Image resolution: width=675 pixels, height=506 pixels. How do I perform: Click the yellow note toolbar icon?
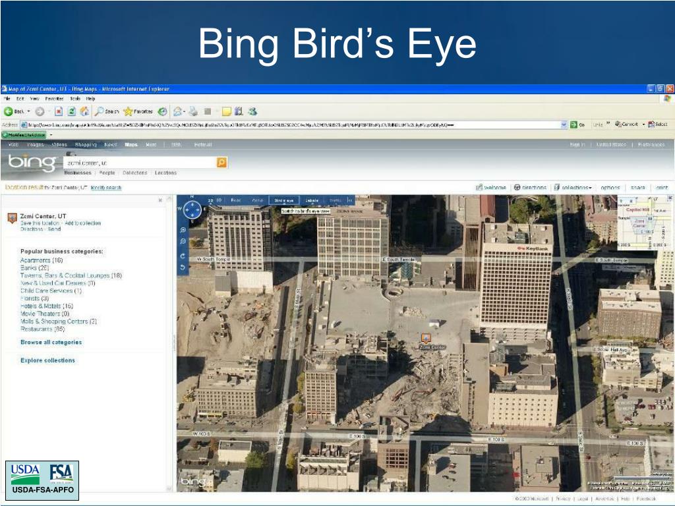click(227, 111)
